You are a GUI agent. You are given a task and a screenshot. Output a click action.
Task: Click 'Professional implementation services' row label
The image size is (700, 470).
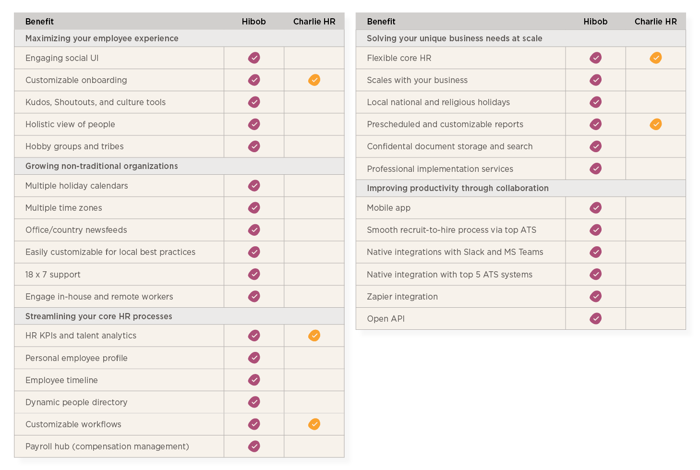pos(440,169)
